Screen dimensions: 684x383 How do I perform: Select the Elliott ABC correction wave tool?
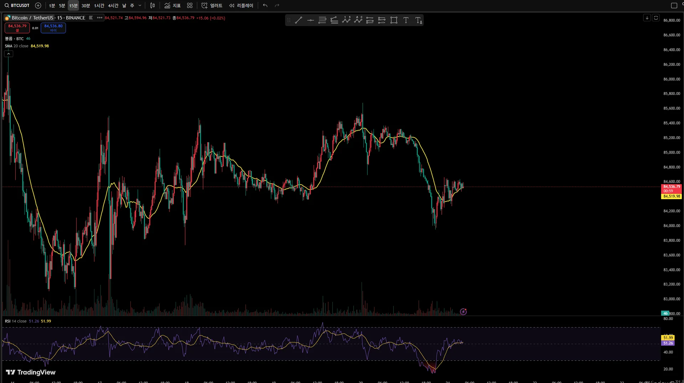tap(358, 20)
